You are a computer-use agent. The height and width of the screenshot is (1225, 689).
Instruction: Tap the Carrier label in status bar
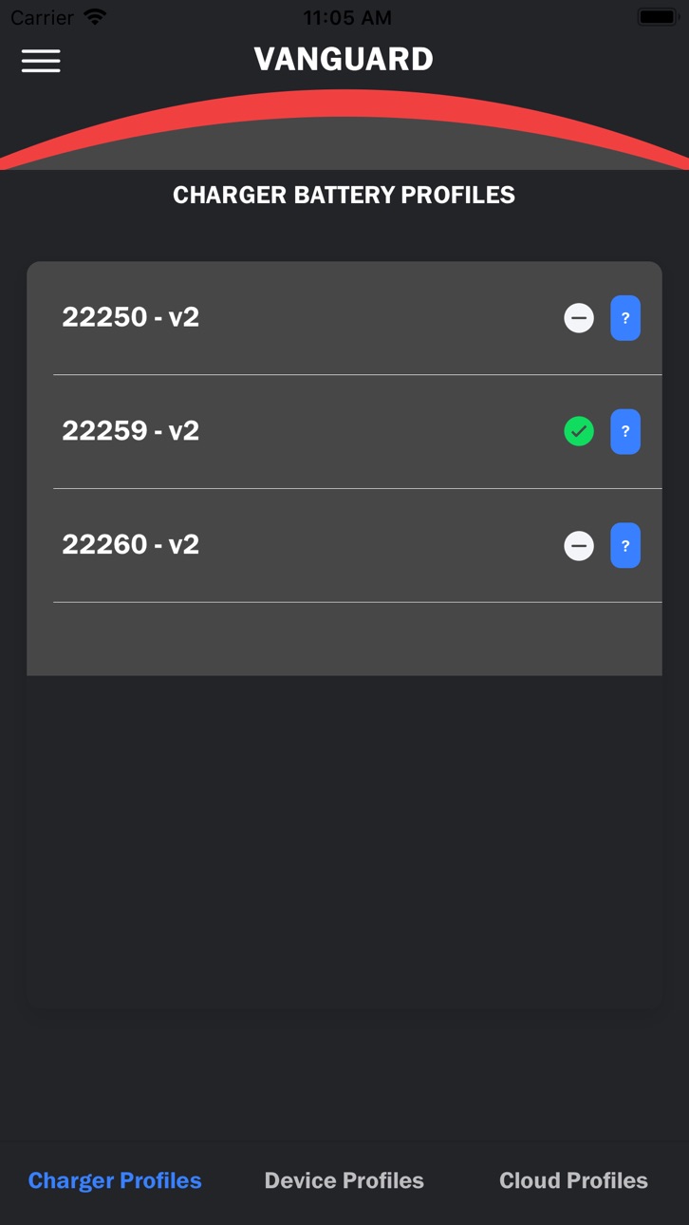pos(42,17)
